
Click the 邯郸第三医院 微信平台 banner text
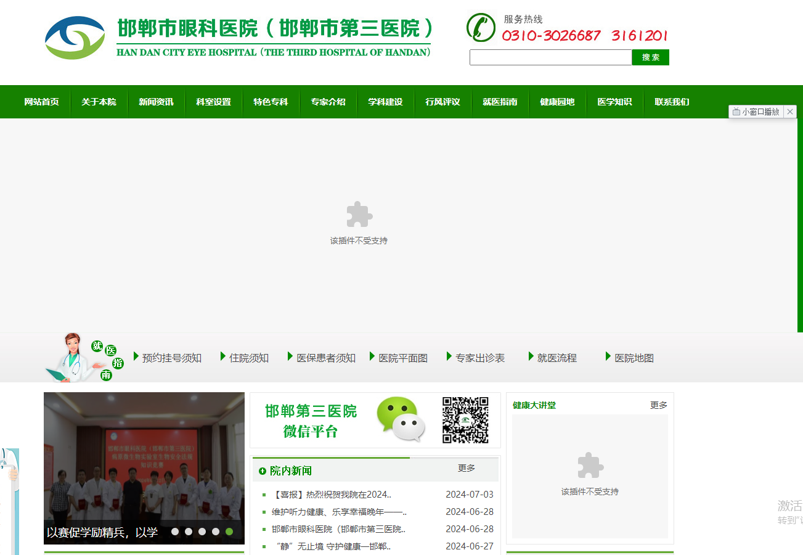pyautogui.click(x=311, y=421)
